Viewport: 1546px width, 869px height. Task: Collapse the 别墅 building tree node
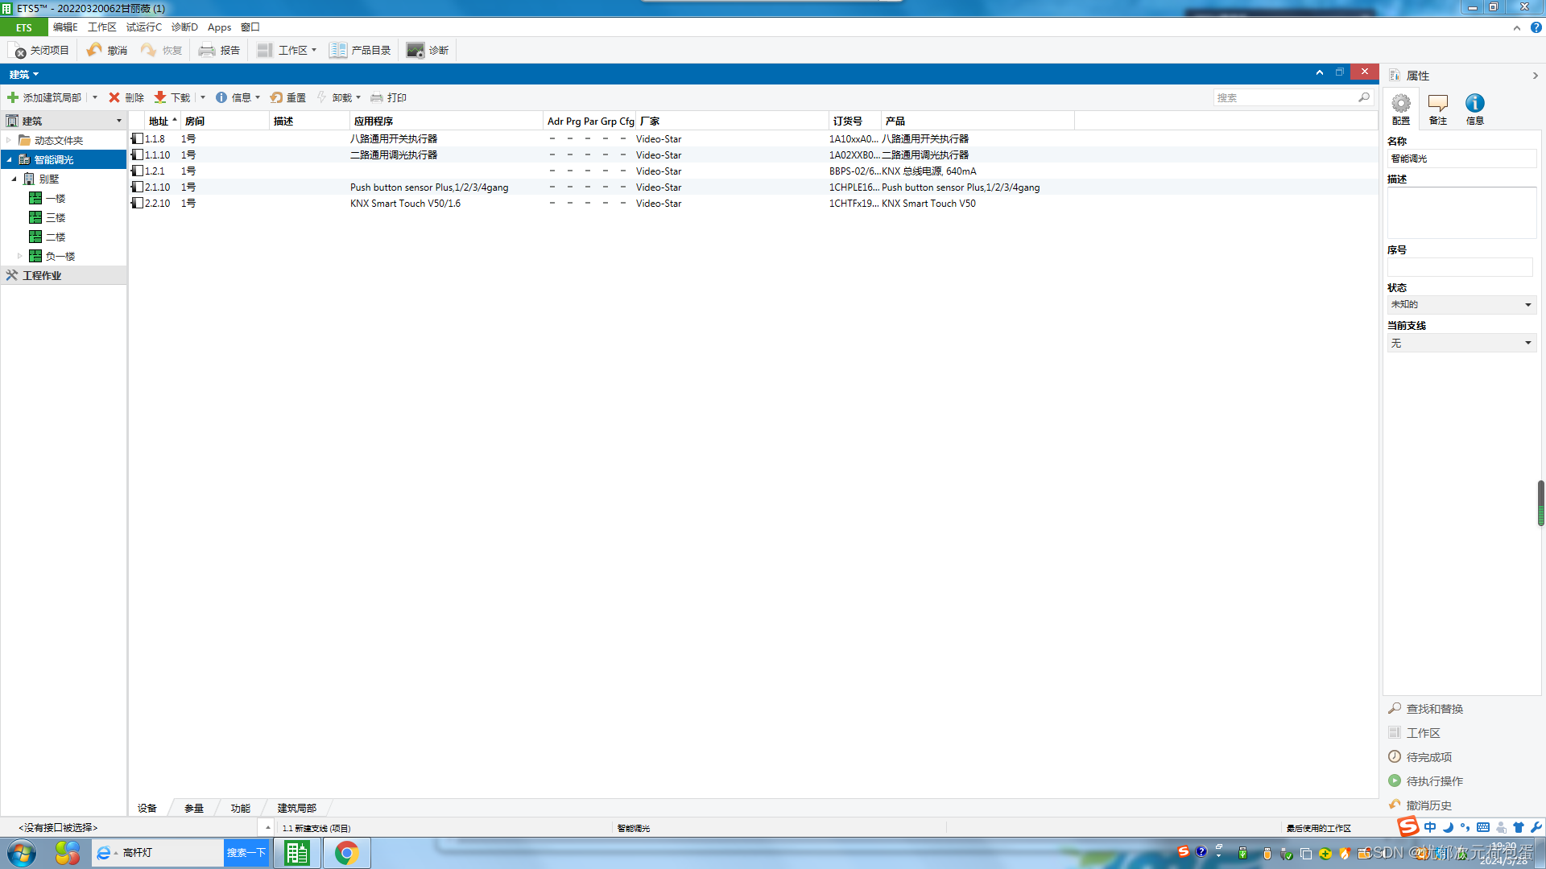(14, 179)
